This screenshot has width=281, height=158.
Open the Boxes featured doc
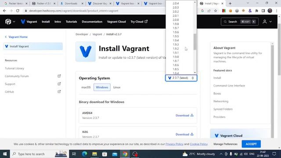(x=217, y=93)
